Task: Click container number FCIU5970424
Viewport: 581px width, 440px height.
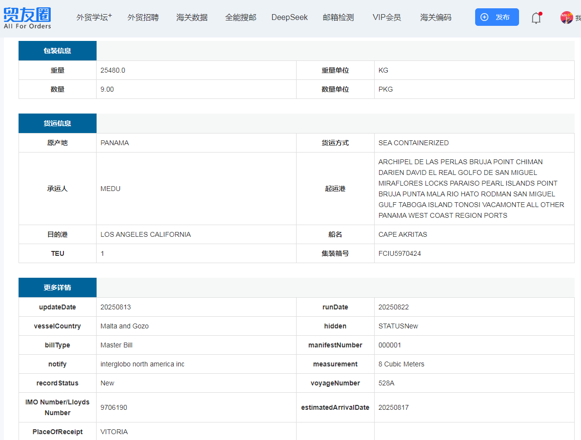Action: [x=400, y=253]
